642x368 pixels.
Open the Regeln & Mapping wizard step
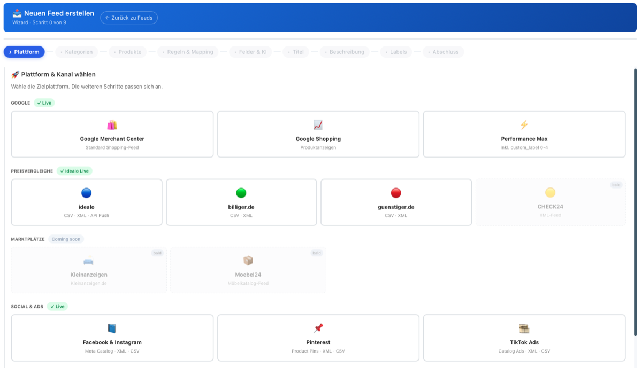click(188, 52)
